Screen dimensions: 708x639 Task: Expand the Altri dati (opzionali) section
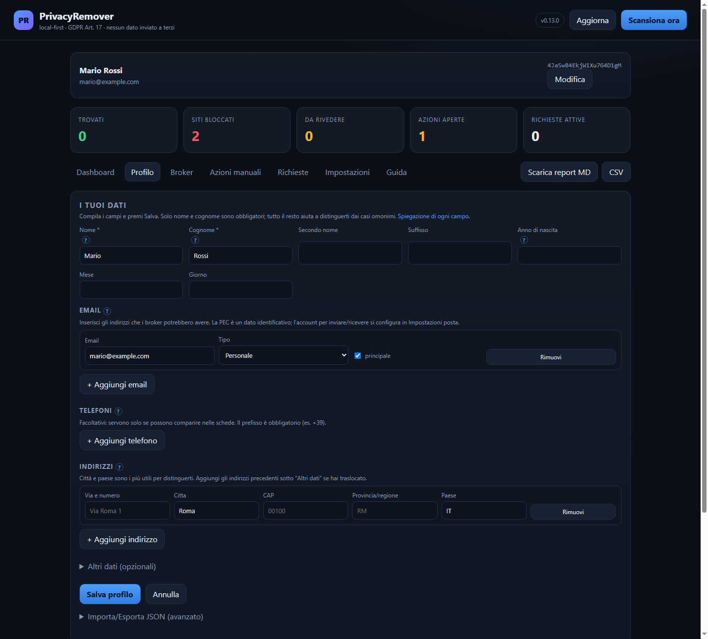point(118,566)
